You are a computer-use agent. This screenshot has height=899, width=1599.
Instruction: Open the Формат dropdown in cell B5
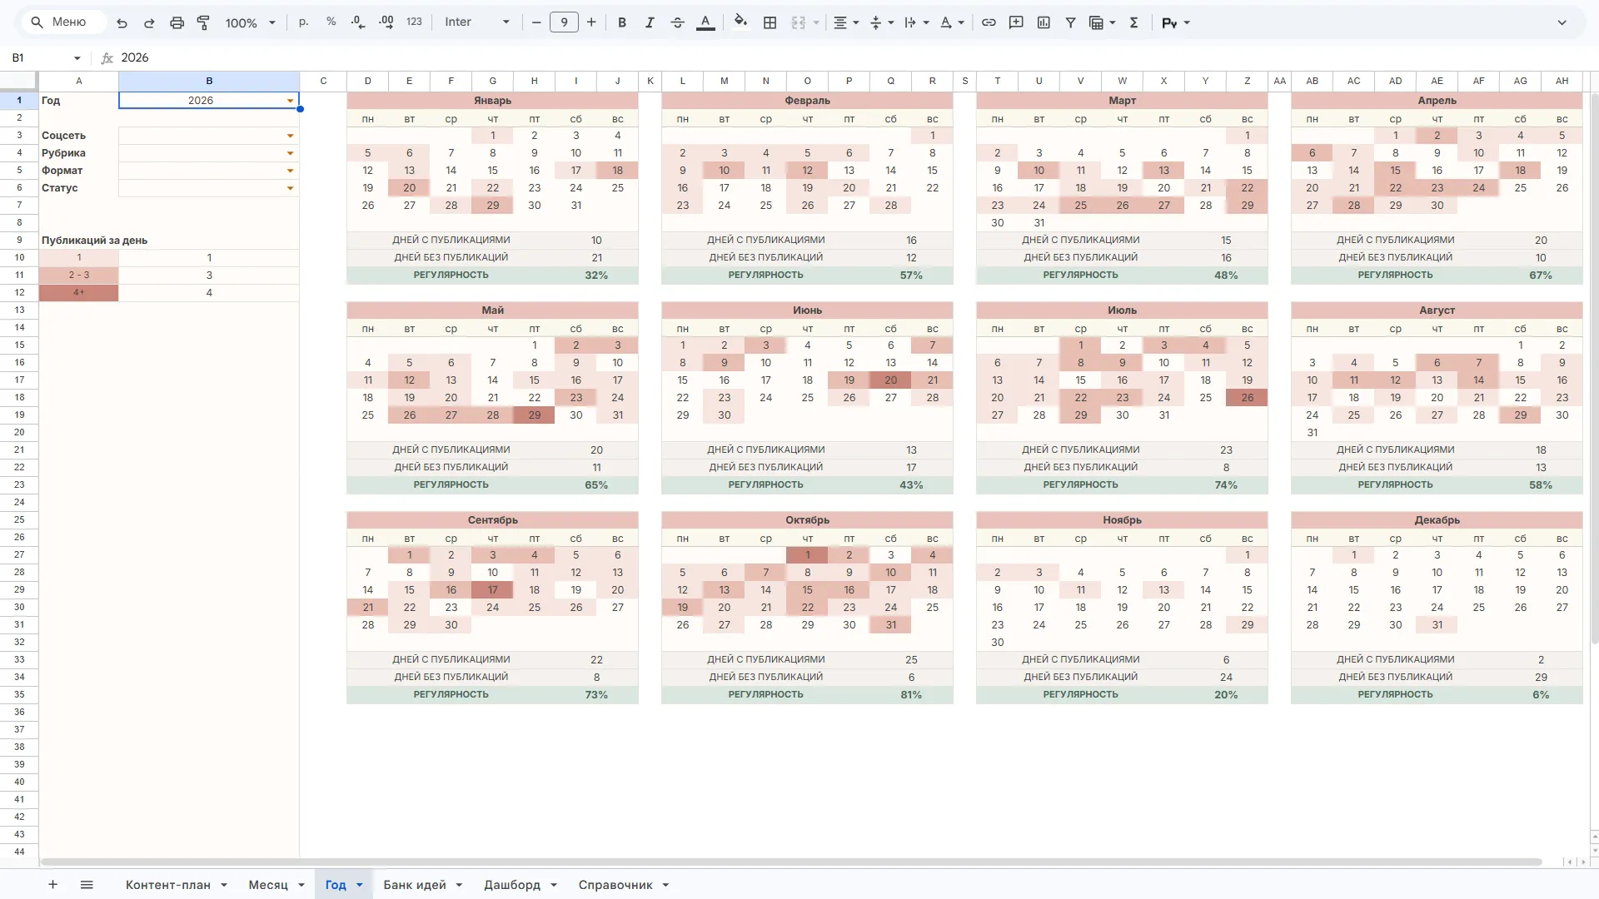pyautogui.click(x=290, y=171)
